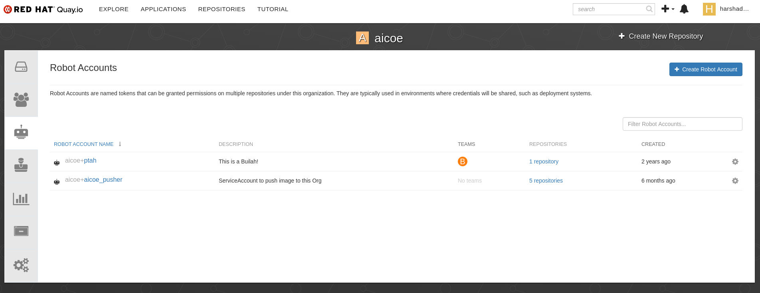Open the Repositories sidebar tab icon

[21, 67]
